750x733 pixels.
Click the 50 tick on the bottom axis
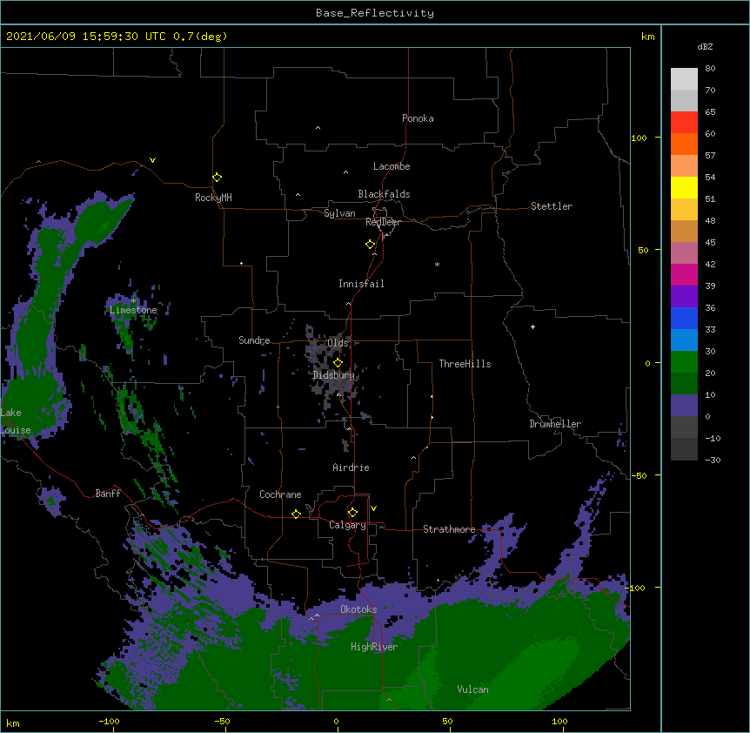tap(447, 721)
